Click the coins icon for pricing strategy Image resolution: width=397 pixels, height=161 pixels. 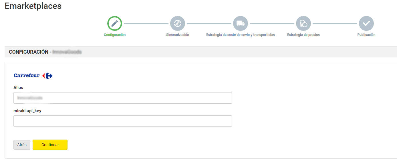tap(303, 23)
